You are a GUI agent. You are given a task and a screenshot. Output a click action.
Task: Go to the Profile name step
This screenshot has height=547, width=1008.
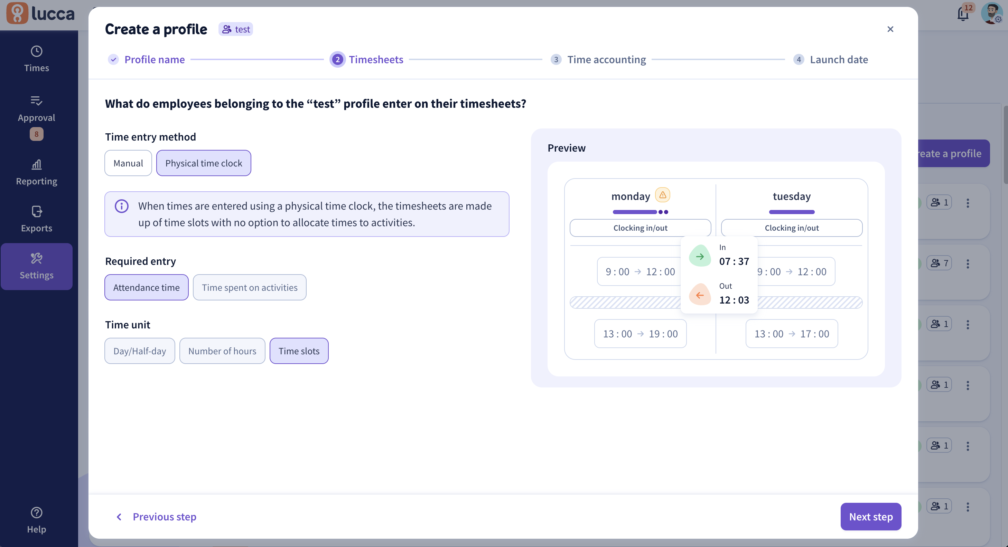146,59
